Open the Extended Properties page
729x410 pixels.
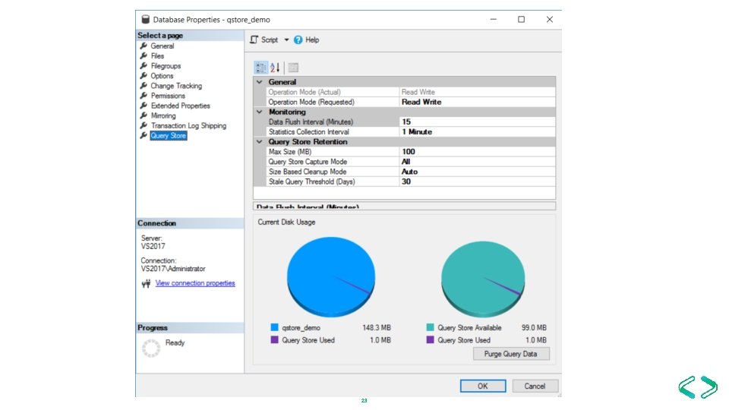(181, 106)
